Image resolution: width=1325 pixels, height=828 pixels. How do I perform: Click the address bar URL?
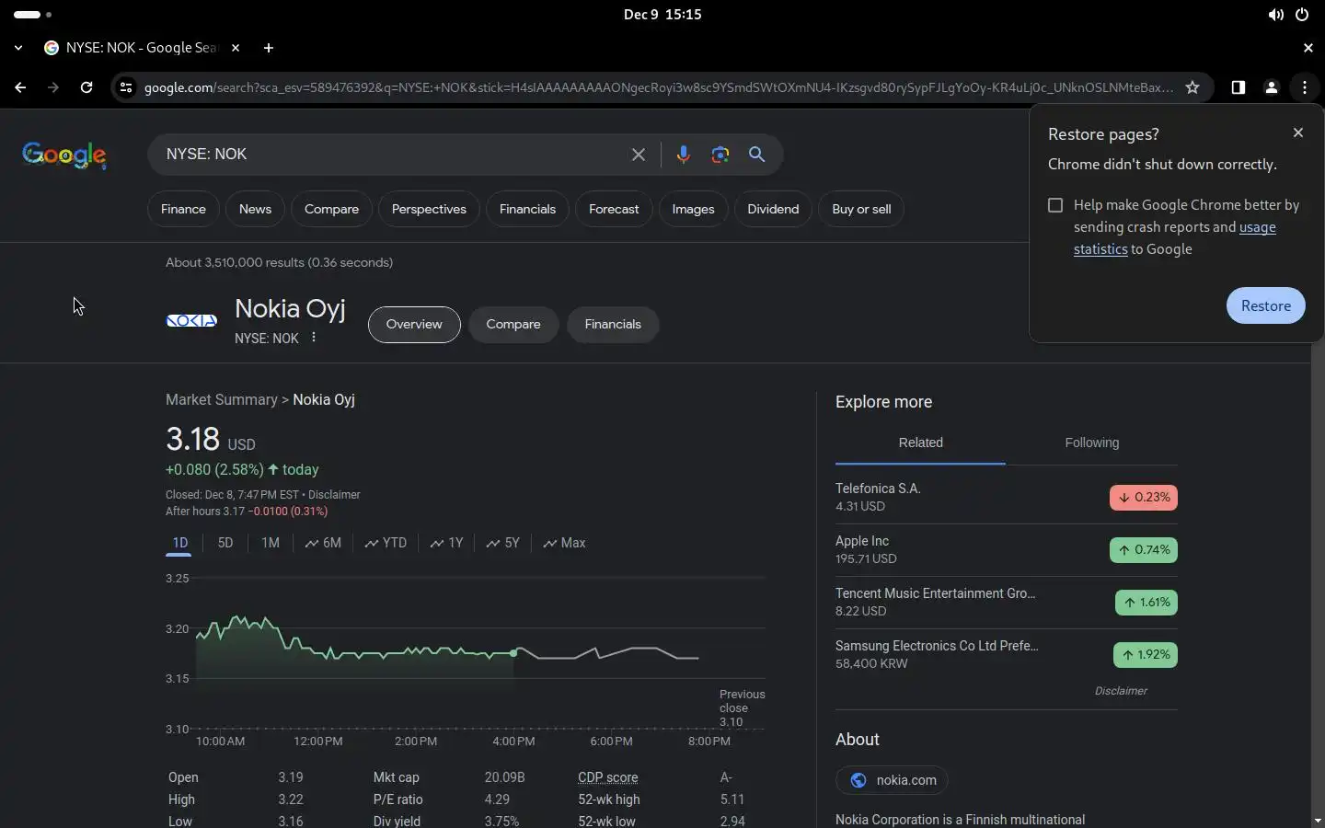[658, 87]
